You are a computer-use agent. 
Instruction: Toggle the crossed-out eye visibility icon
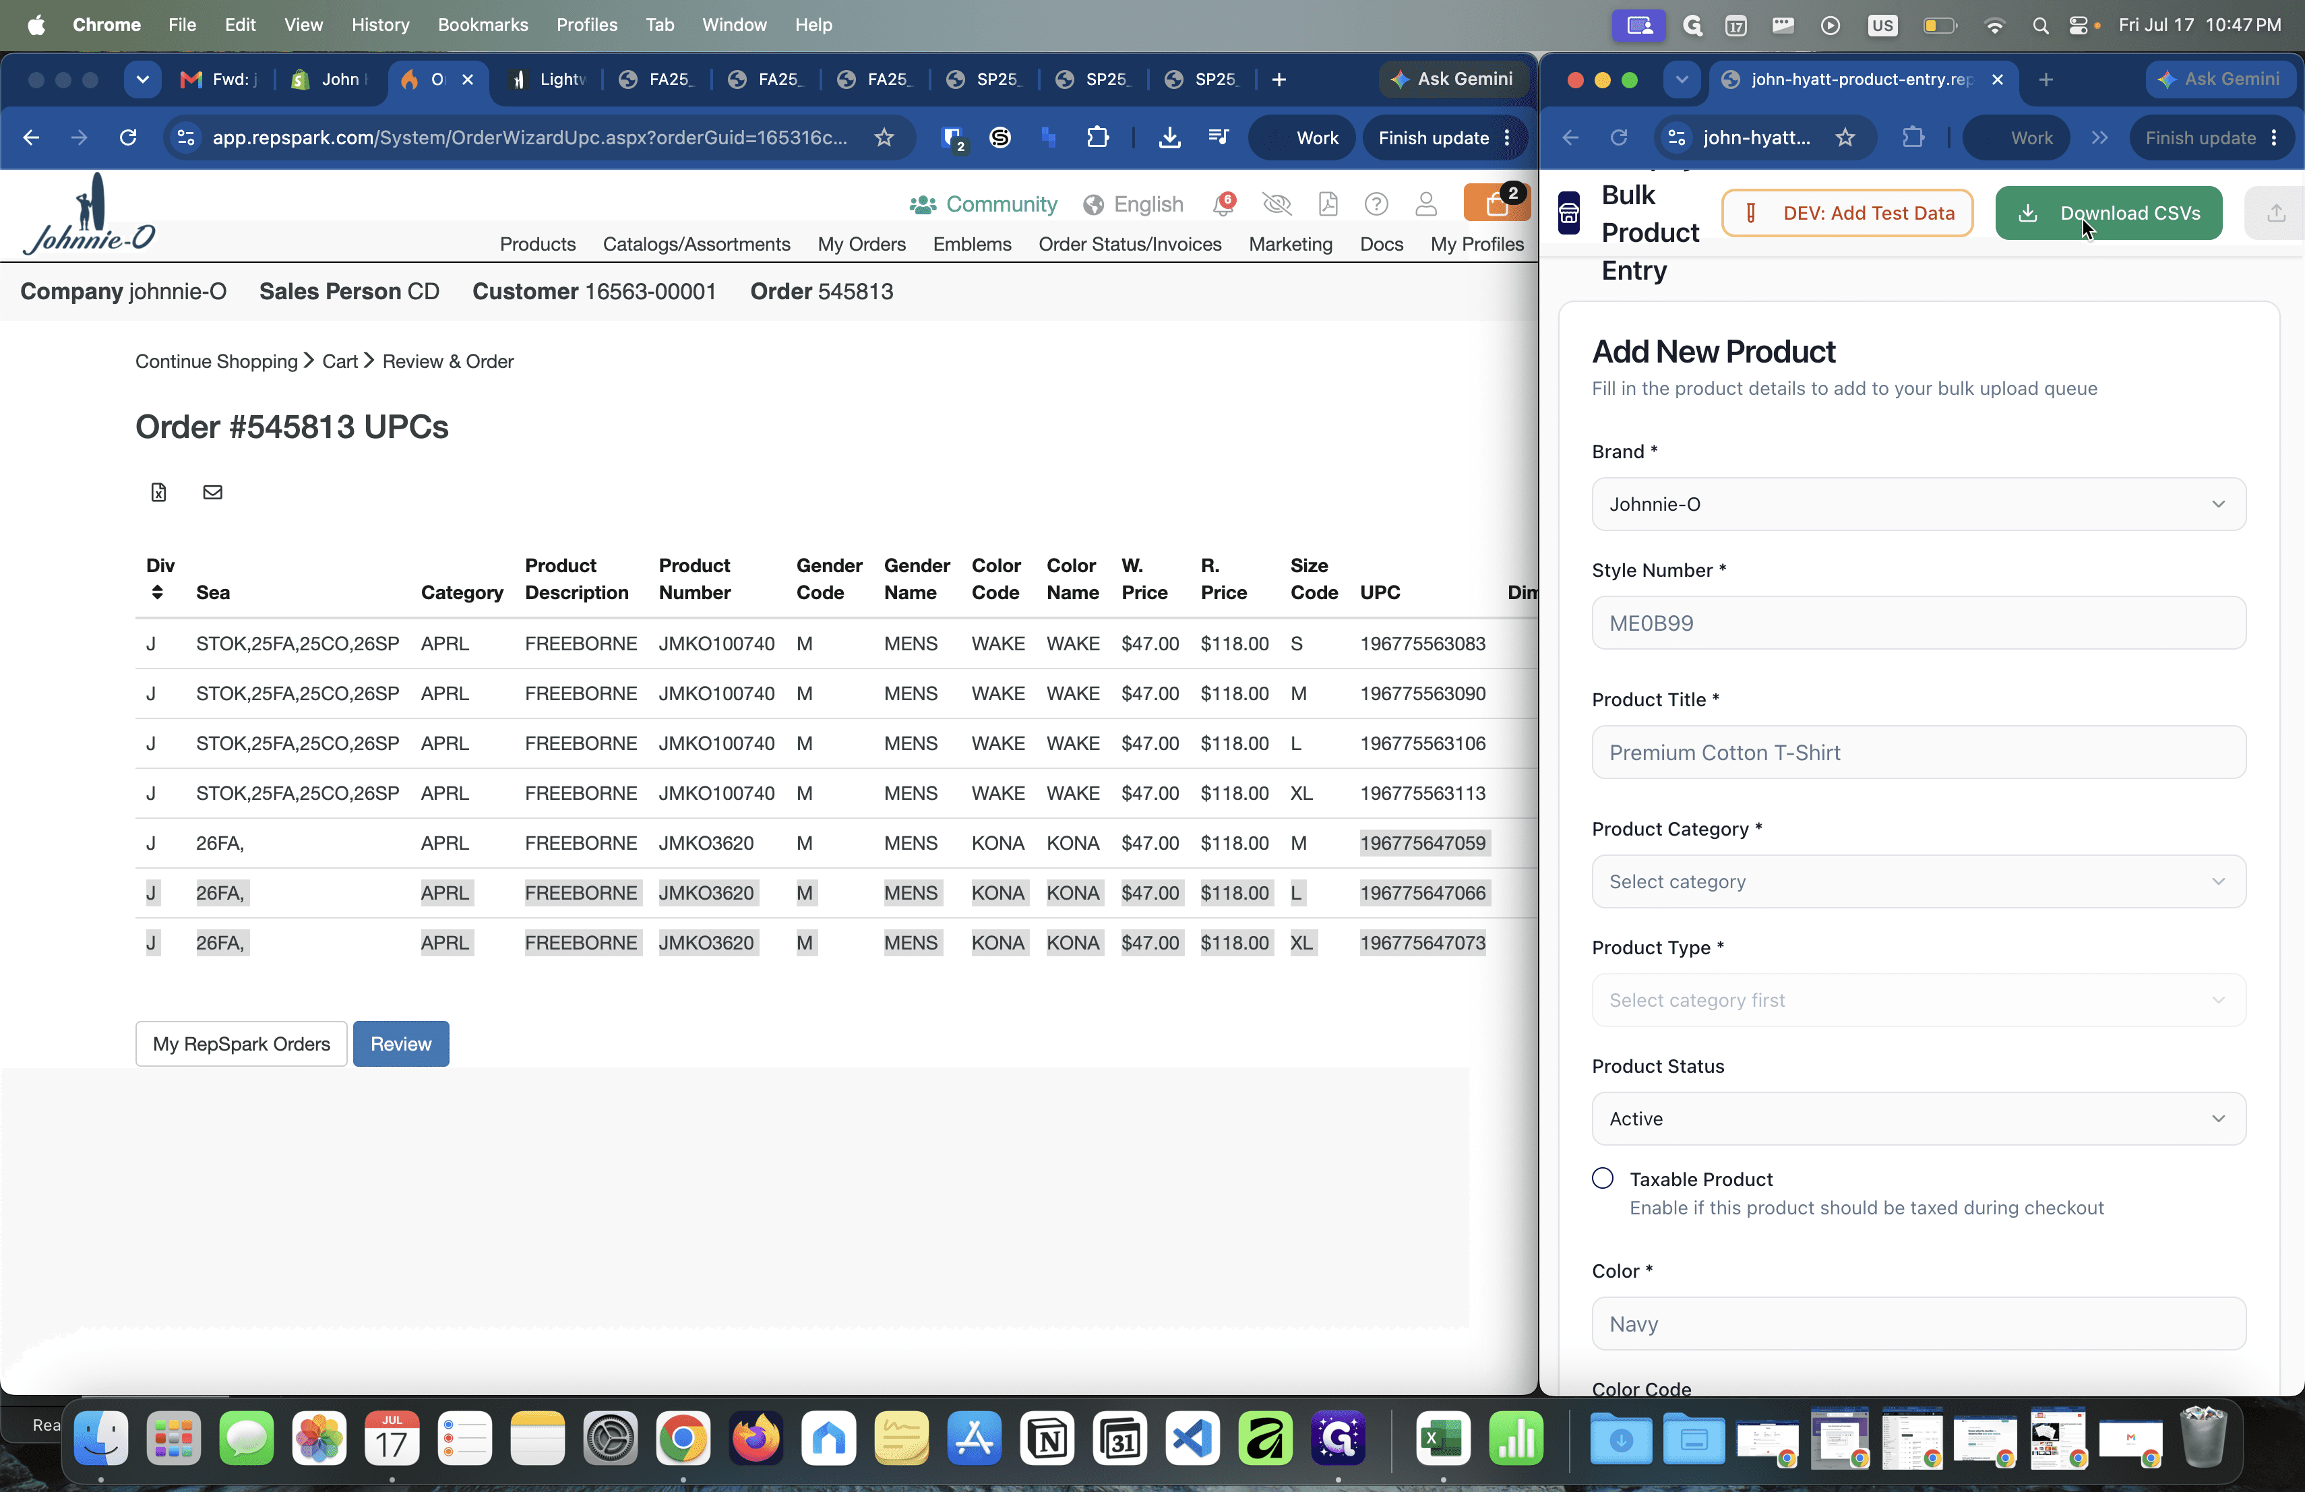(1277, 204)
